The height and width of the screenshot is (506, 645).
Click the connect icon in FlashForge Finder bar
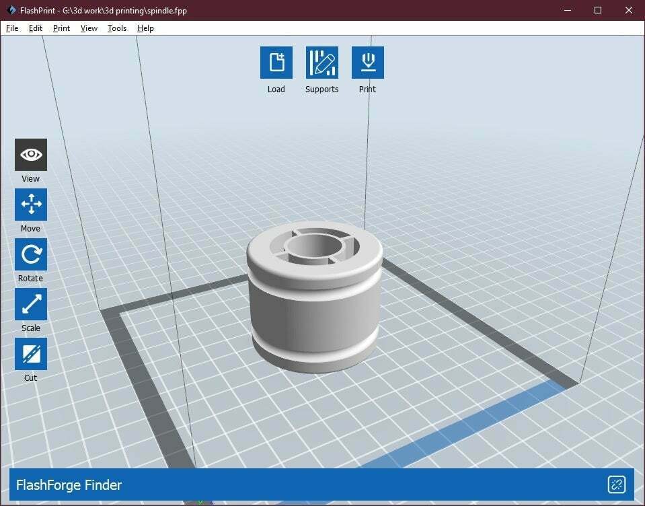[617, 484]
